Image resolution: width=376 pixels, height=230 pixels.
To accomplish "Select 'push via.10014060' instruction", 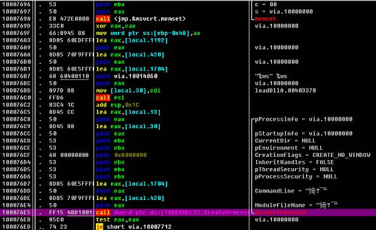I will (x=127, y=76).
